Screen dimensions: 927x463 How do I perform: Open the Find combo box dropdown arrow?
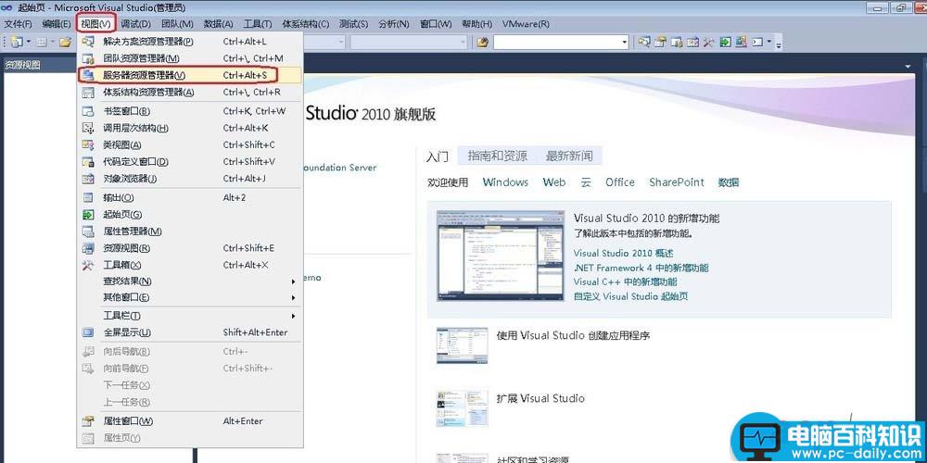click(x=624, y=42)
